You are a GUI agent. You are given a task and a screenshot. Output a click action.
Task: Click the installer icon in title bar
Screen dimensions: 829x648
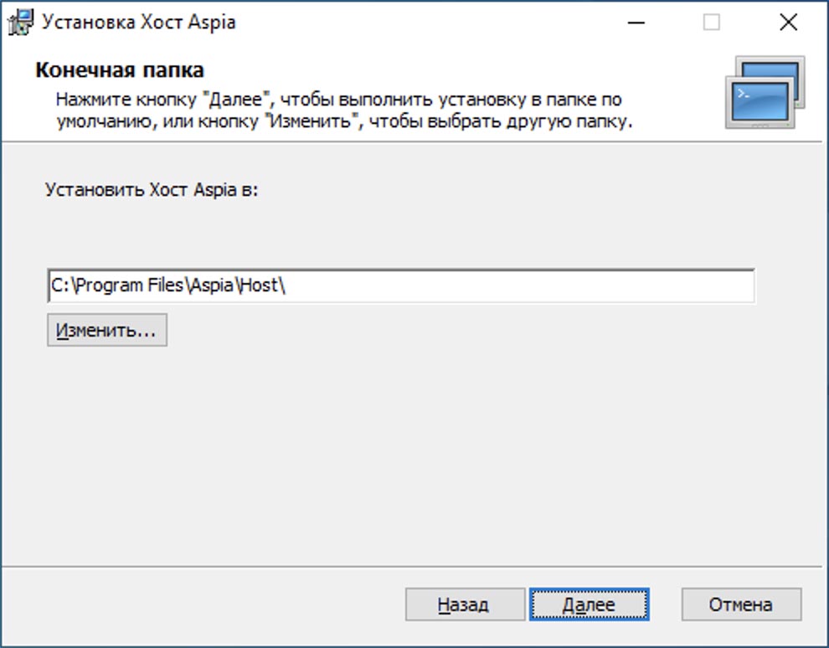(x=21, y=23)
